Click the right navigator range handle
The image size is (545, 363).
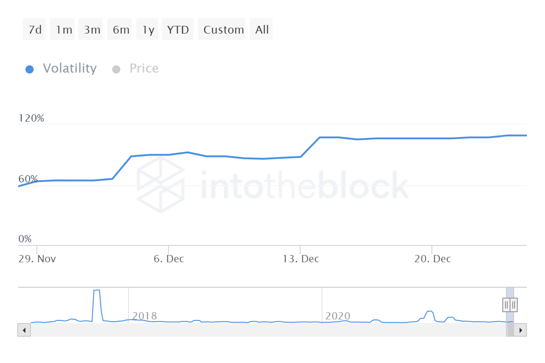514,305
